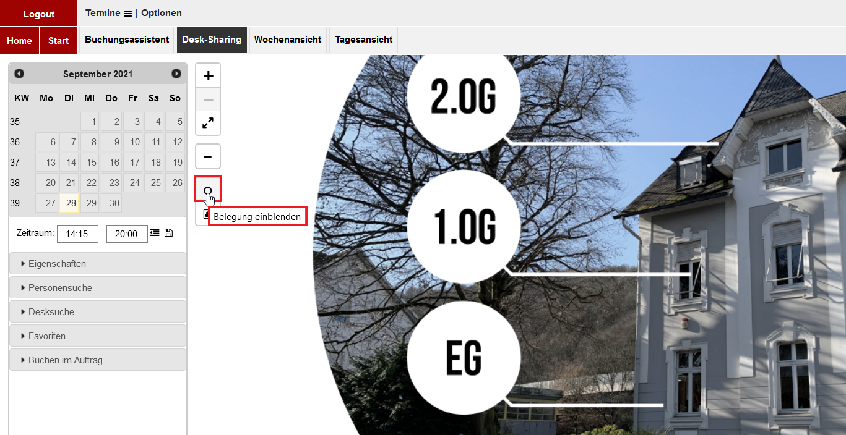Switch to the Start tab

pyautogui.click(x=59, y=40)
